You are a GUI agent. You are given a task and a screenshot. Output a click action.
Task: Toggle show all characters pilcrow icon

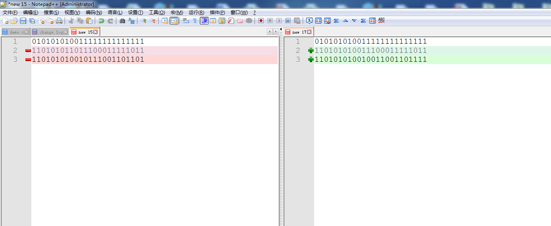pyautogui.click(x=195, y=21)
